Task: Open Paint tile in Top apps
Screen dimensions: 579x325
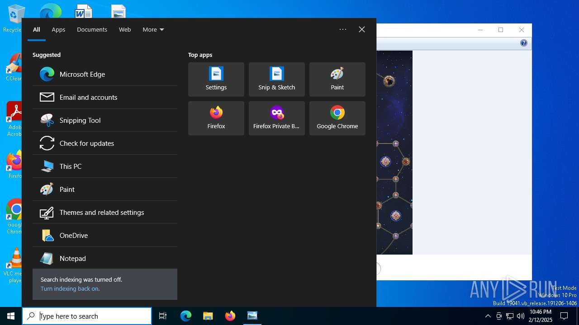Action: click(x=337, y=79)
